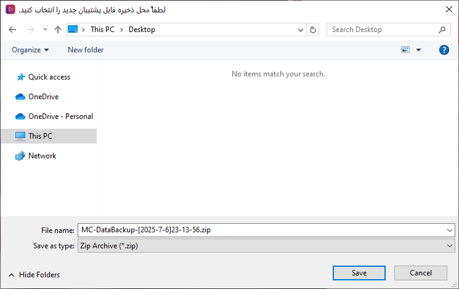Image resolution: width=459 pixels, height=289 pixels.
Task: Open the Organize menu
Action: click(x=30, y=50)
